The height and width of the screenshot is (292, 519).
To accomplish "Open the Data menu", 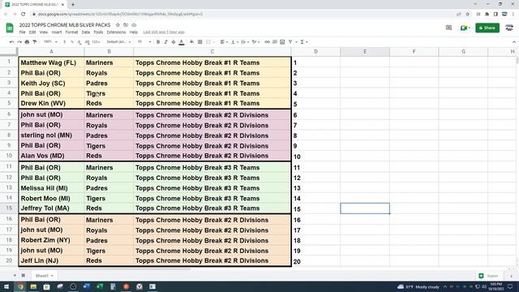I will coord(86,32).
